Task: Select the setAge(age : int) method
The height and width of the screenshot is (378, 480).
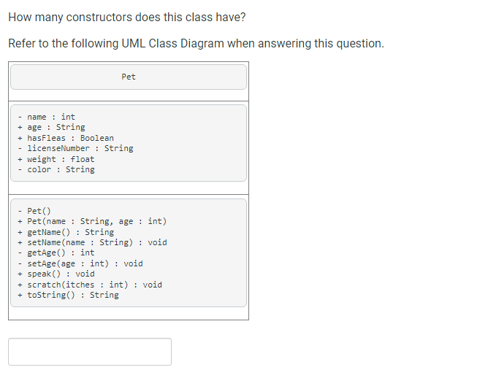Action: (80, 263)
